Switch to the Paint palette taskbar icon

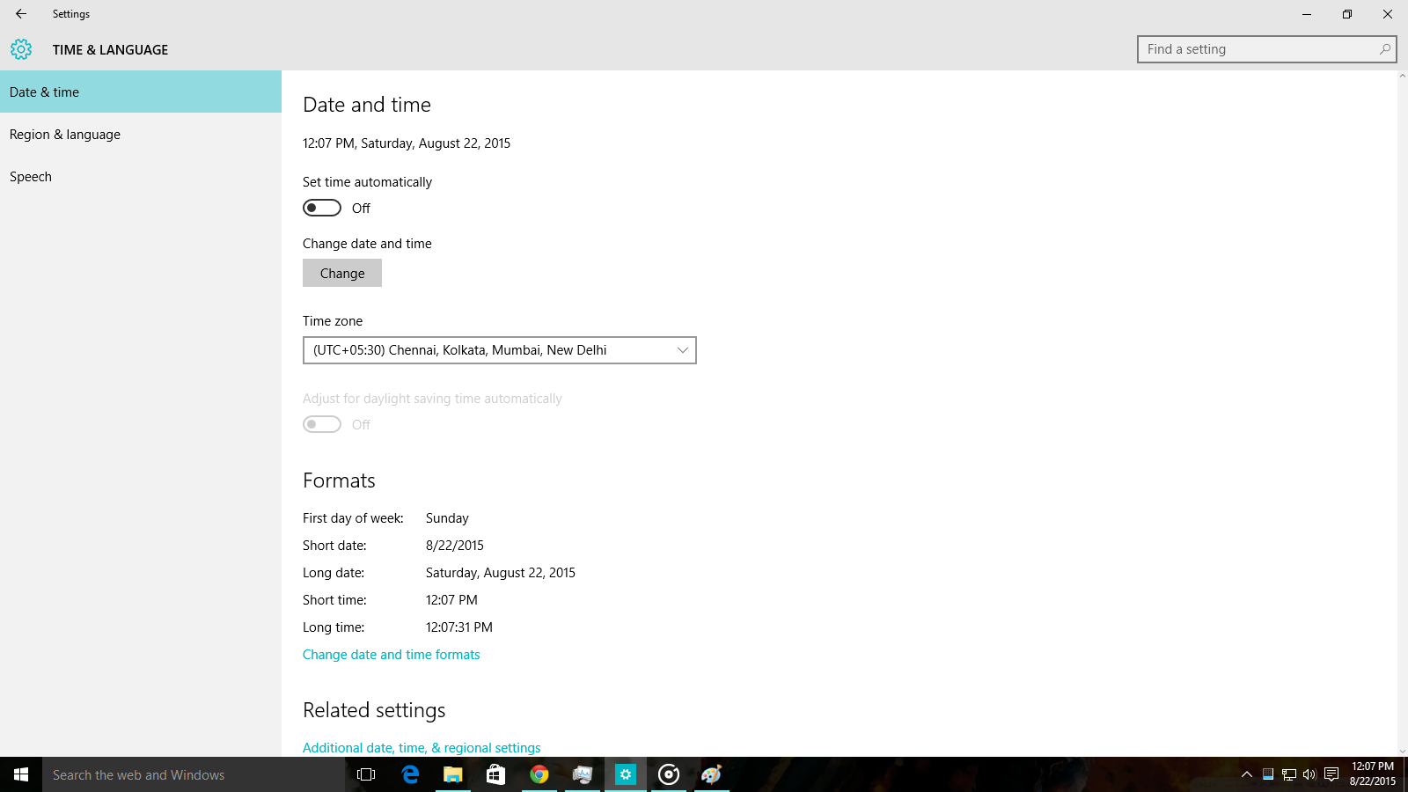[712, 774]
